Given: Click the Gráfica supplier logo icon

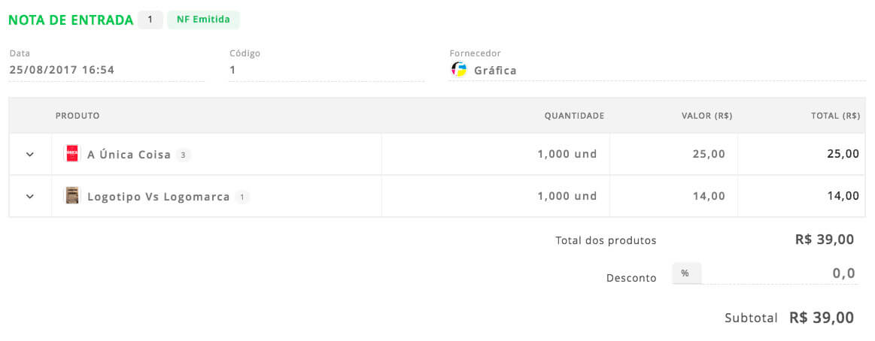Looking at the screenshot, I should pos(459,70).
